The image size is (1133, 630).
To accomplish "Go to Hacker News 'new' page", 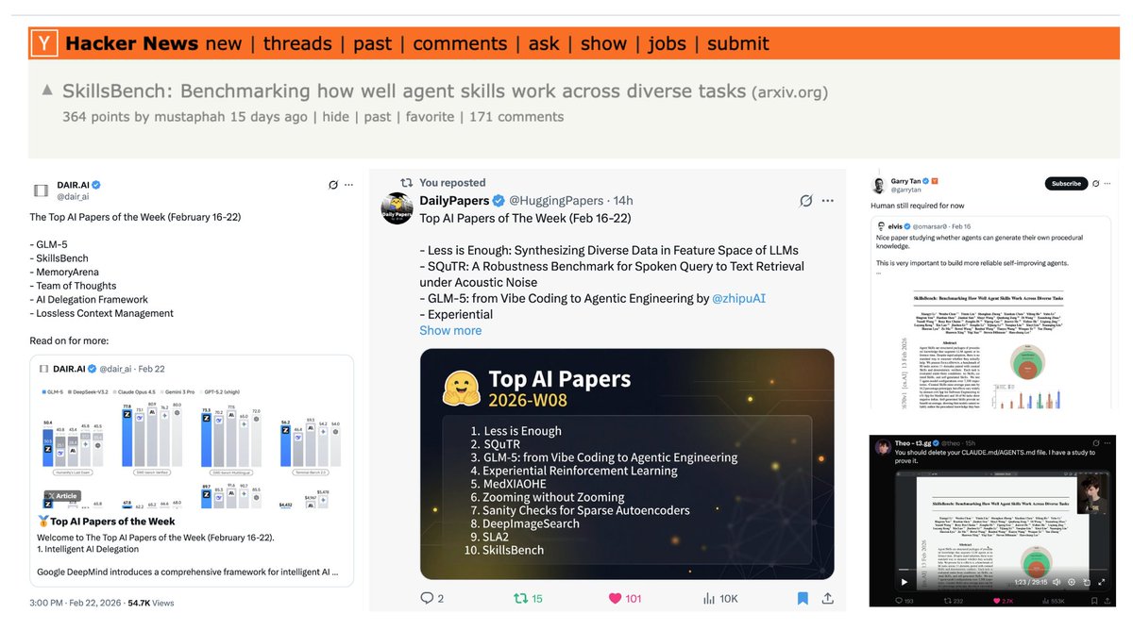I will pos(224,43).
